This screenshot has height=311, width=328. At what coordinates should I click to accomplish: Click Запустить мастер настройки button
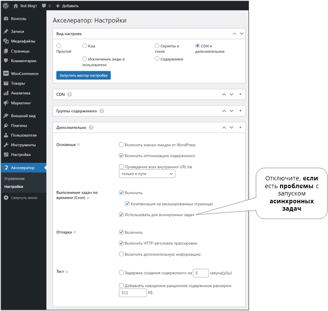tap(83, 75)
